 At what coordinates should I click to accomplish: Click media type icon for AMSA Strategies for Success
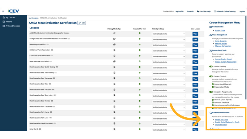point(114,33)
